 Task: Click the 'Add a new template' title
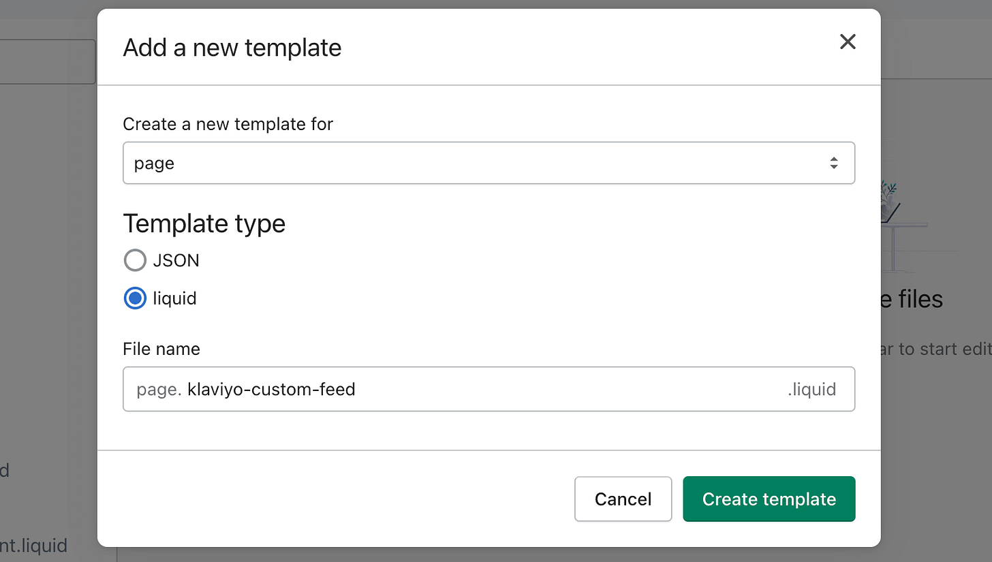tap(232, 48)
